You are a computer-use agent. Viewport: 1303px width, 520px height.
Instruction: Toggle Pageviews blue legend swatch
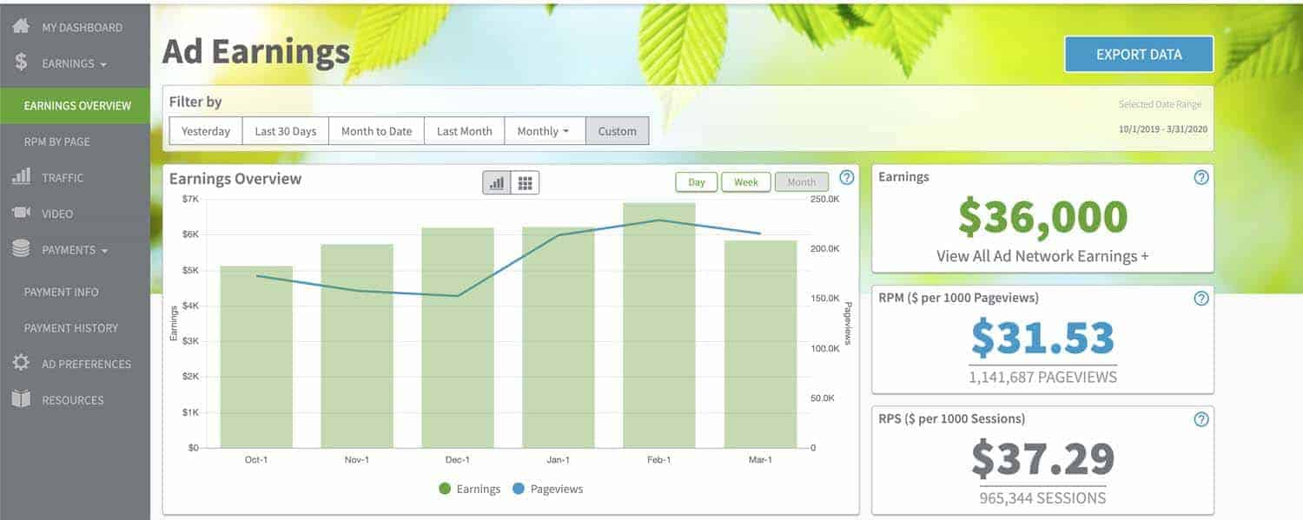(519, 489)
